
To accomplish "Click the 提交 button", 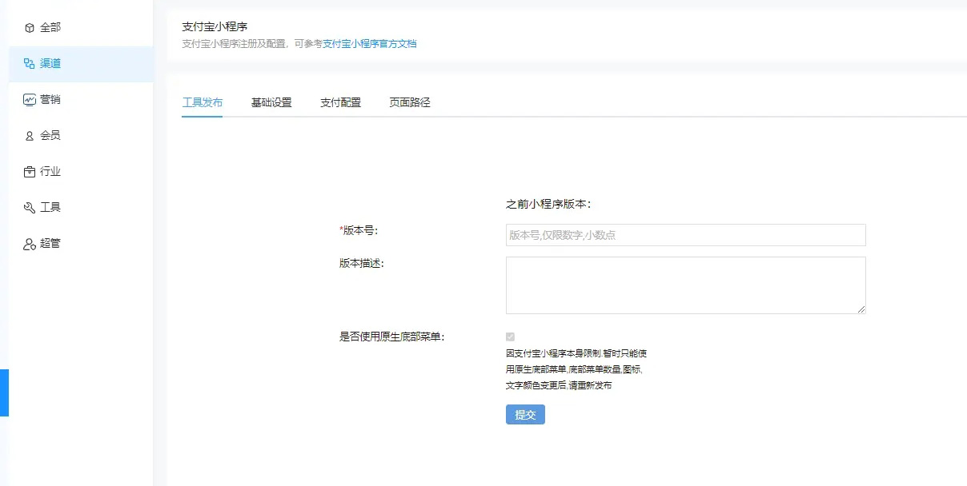I will coord(525,414).
